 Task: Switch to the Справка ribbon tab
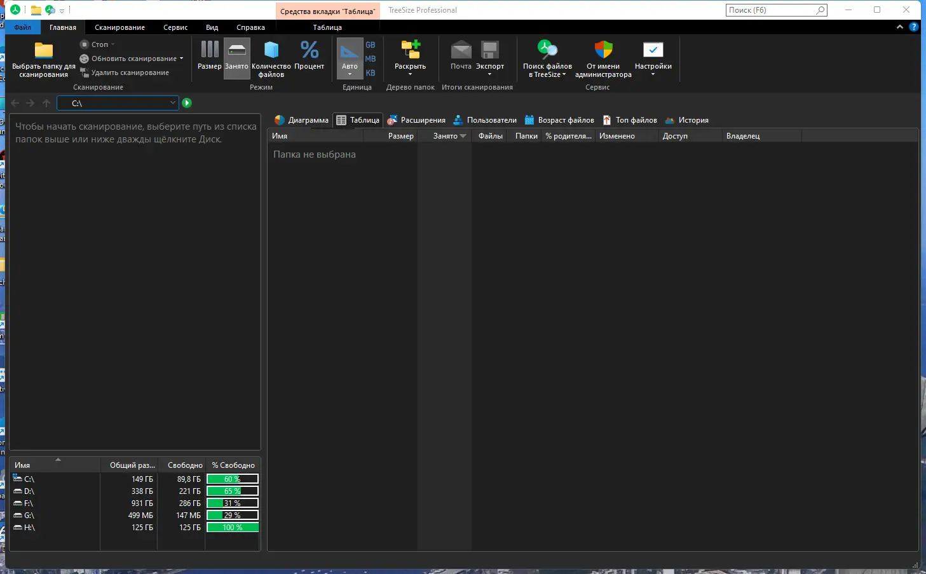point(250,27)
